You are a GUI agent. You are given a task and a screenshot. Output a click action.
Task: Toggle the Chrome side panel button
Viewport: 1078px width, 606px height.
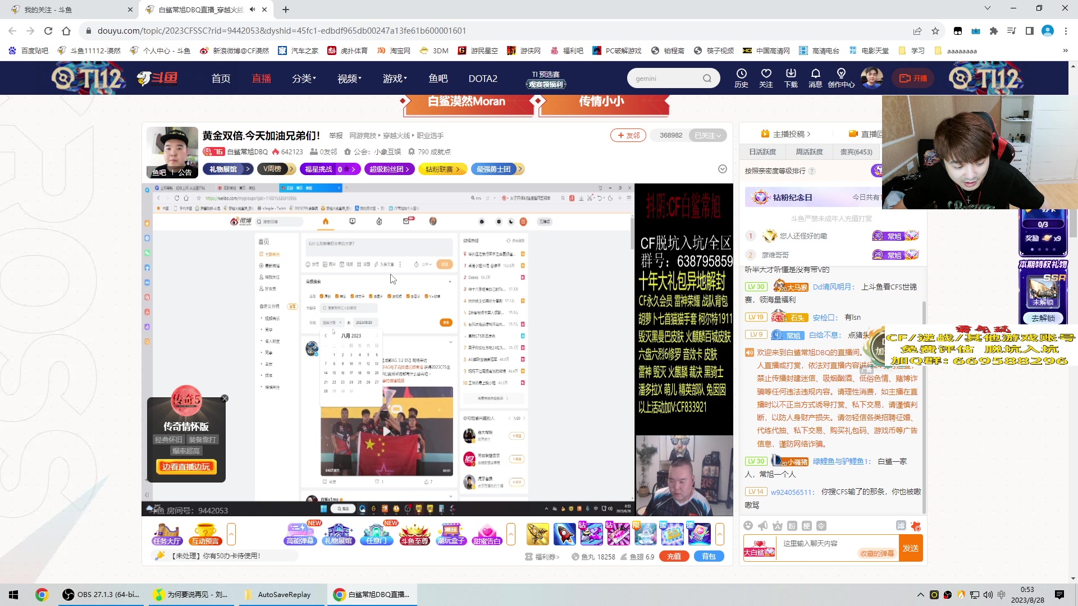[x=1030, y=31]
